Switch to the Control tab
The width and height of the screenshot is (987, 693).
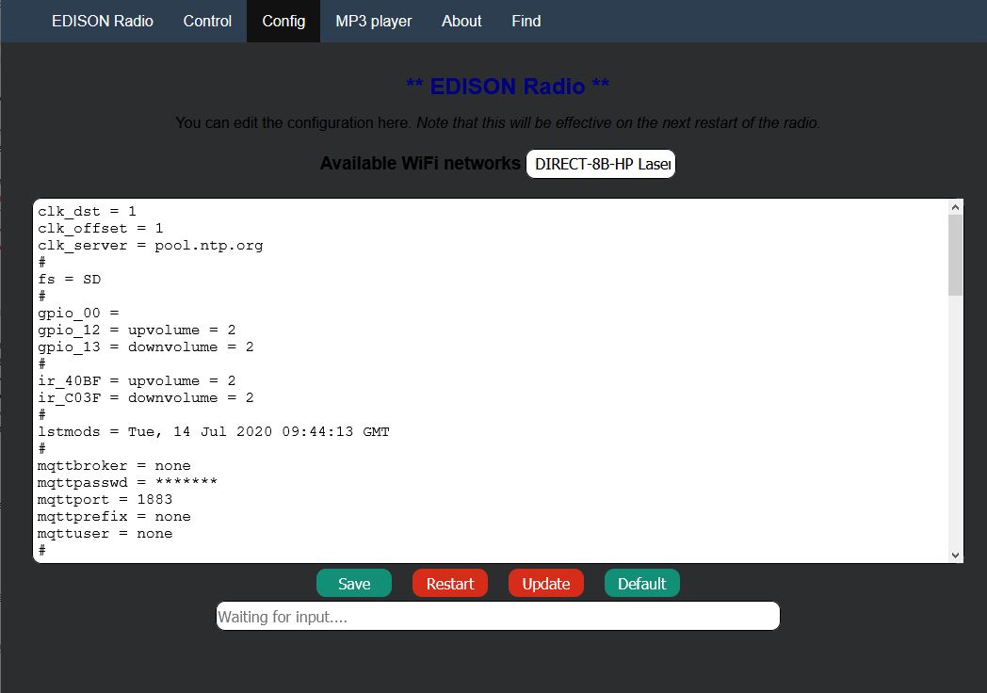coord(207,21)
